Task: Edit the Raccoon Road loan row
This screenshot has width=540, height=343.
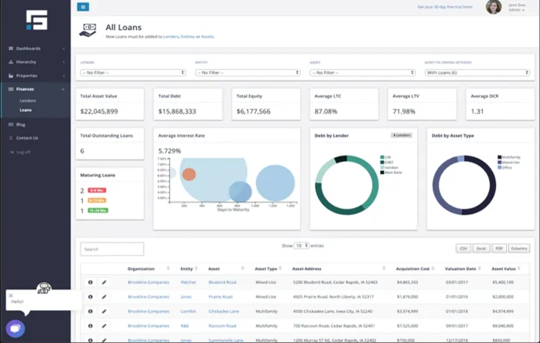Action: 104,326
